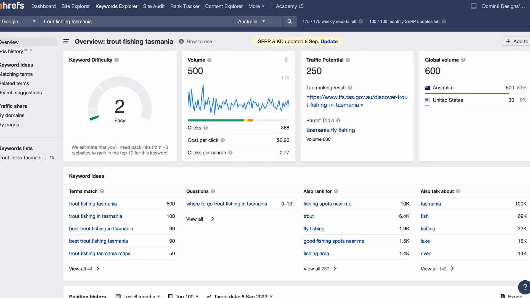Click Parent Topic help icon
The image size is (530, 298).
pos(338,121)
